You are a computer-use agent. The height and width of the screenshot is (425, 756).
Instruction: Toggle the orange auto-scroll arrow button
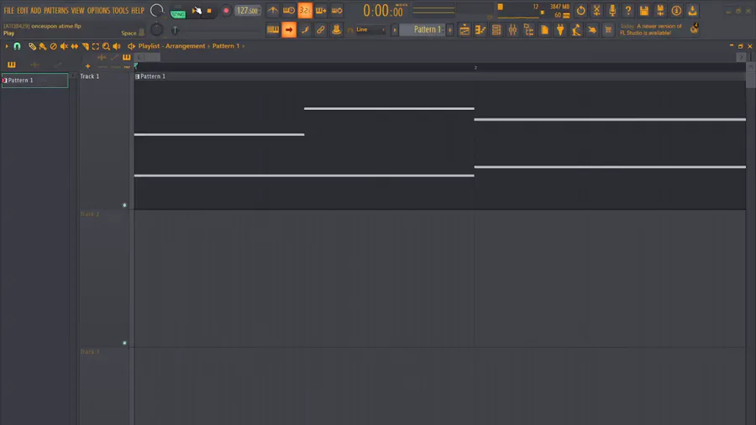click(289, 30)
